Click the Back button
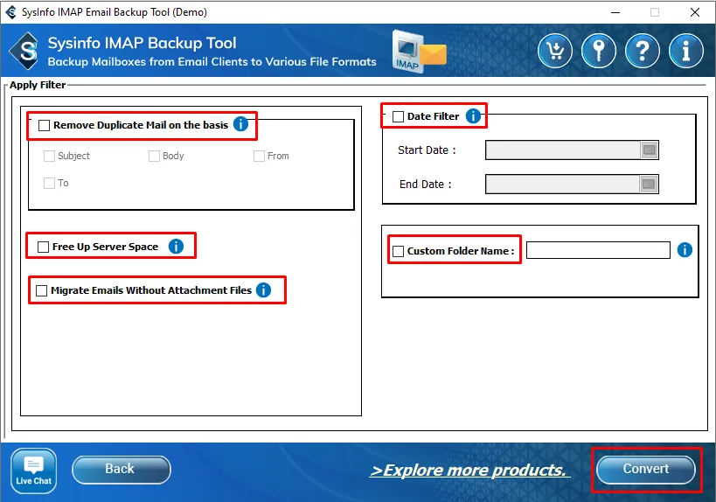 pyautogui.click(x=122, y=469)
